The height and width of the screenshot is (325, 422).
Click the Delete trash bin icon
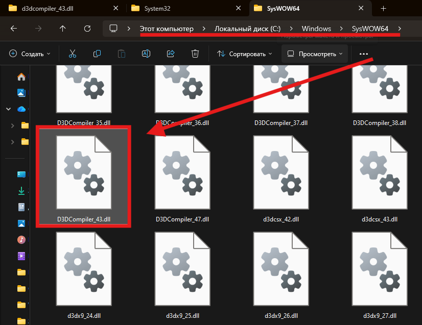pyautogui.click(x=195, y=54)
